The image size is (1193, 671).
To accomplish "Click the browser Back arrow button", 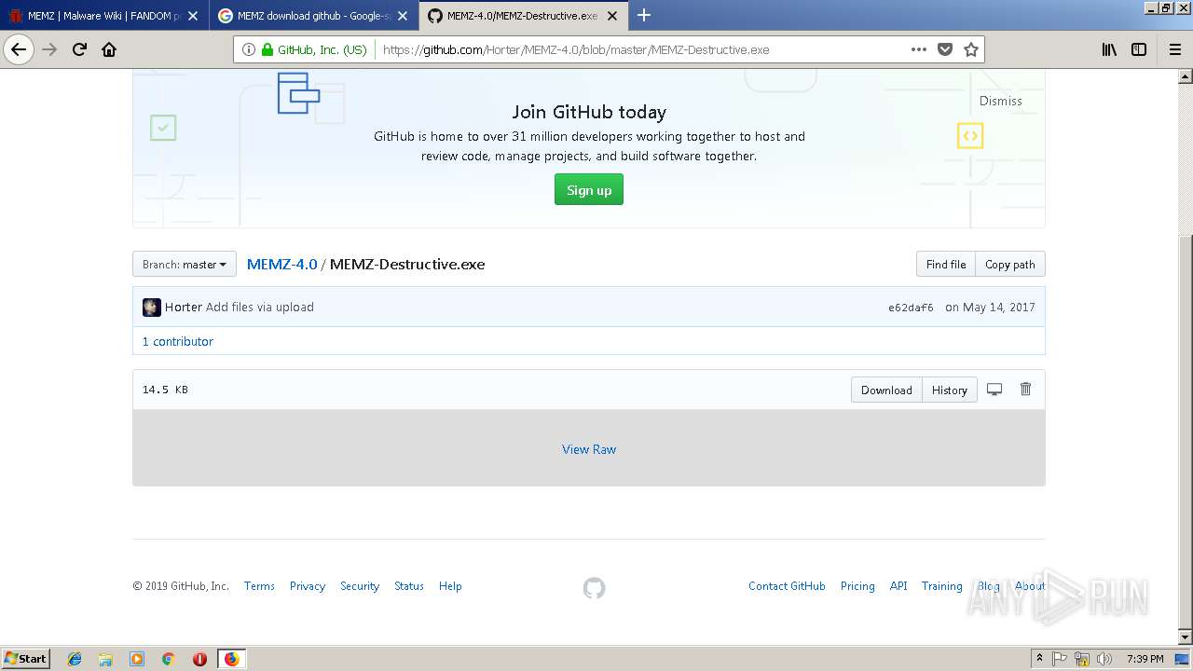I will 19,49.
